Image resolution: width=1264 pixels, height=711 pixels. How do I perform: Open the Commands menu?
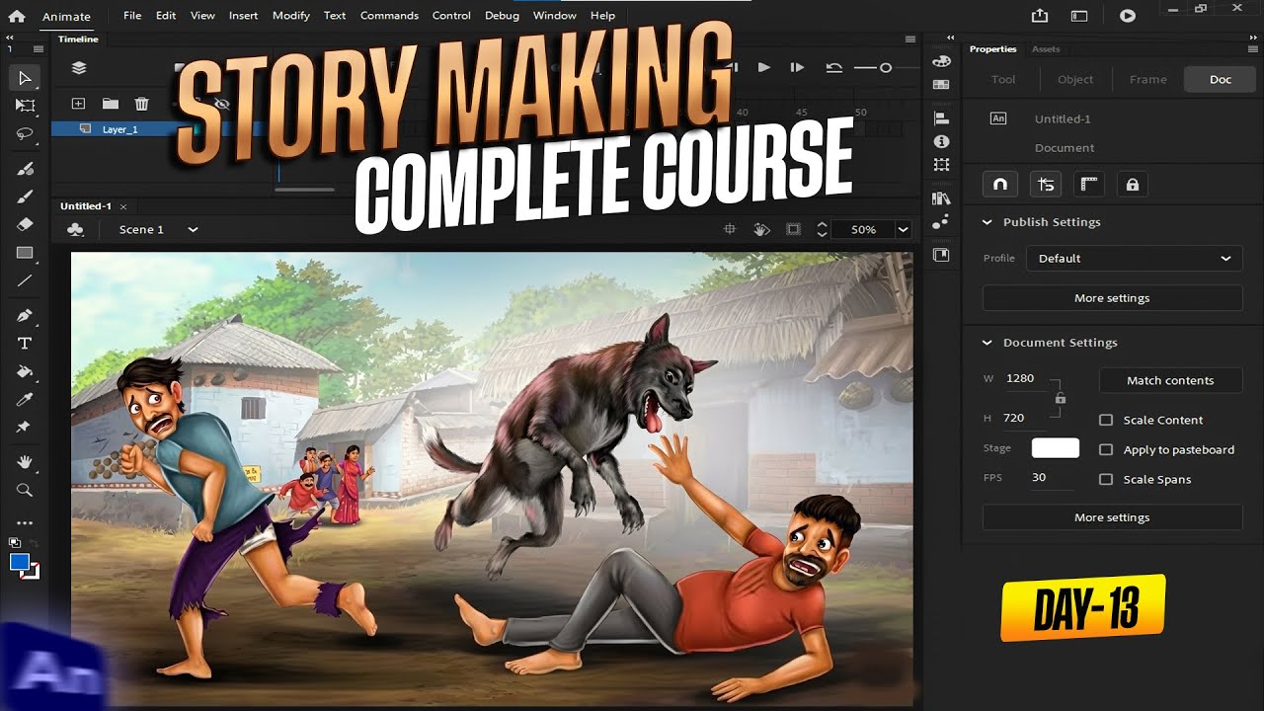[389, 16]
